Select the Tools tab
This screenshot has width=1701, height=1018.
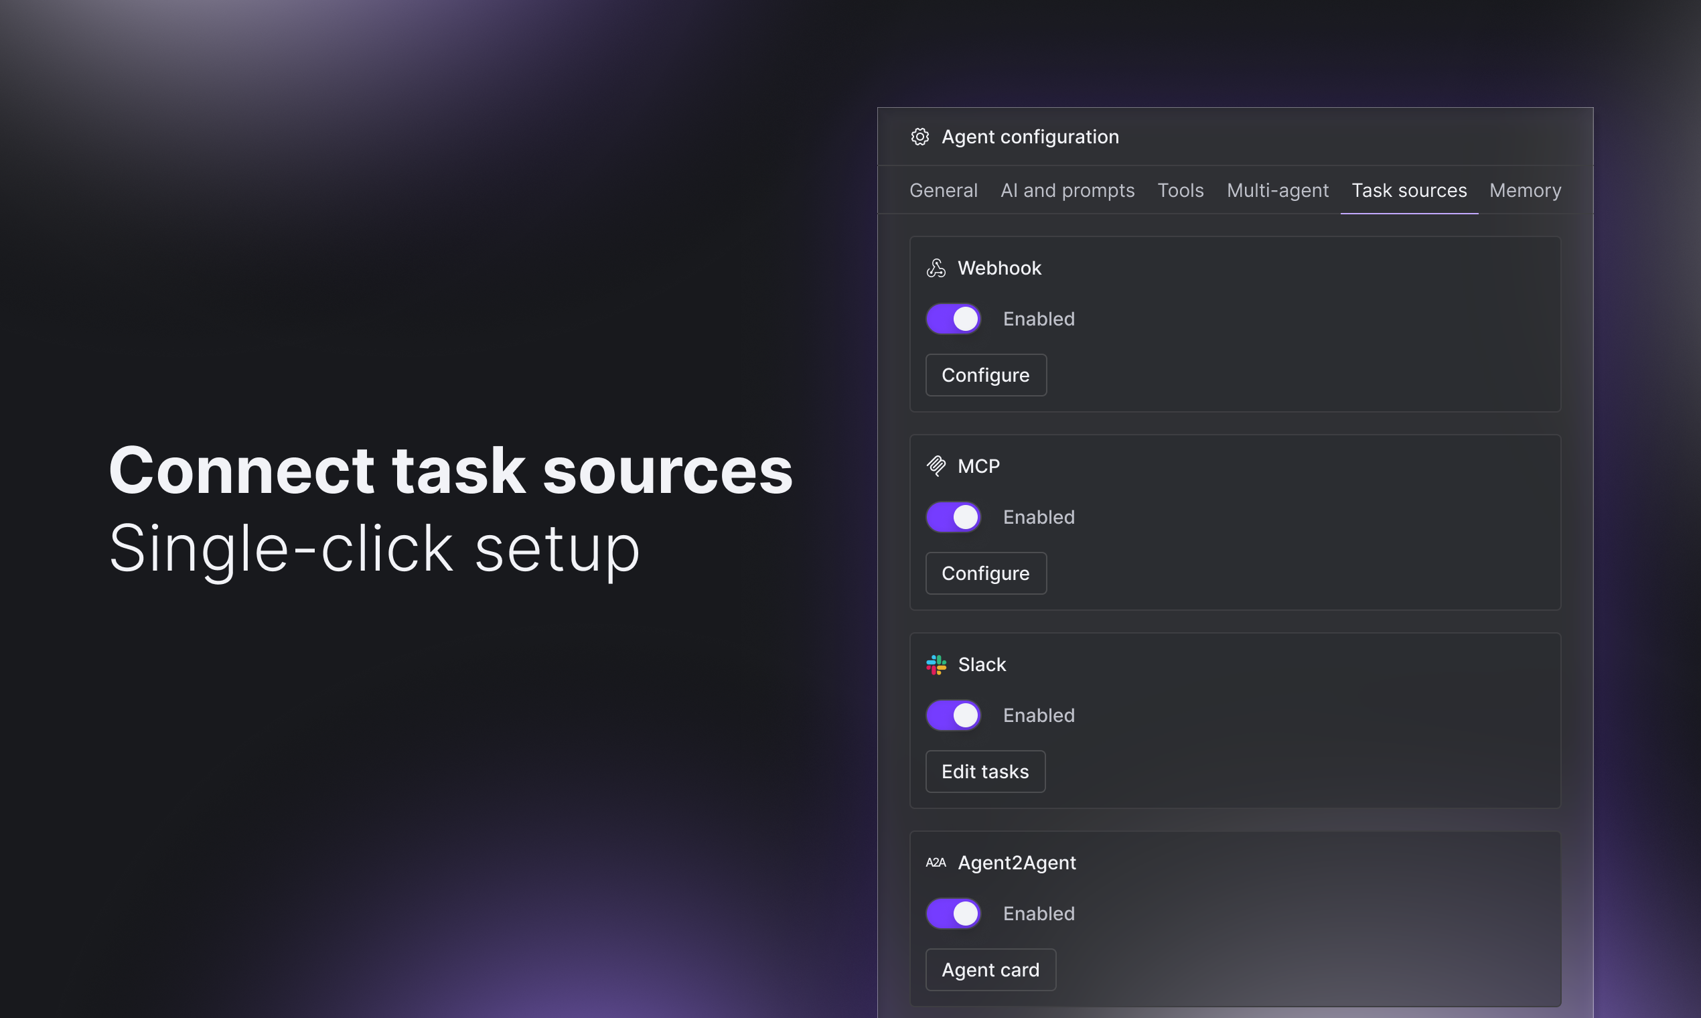(x=1181, y=191)
